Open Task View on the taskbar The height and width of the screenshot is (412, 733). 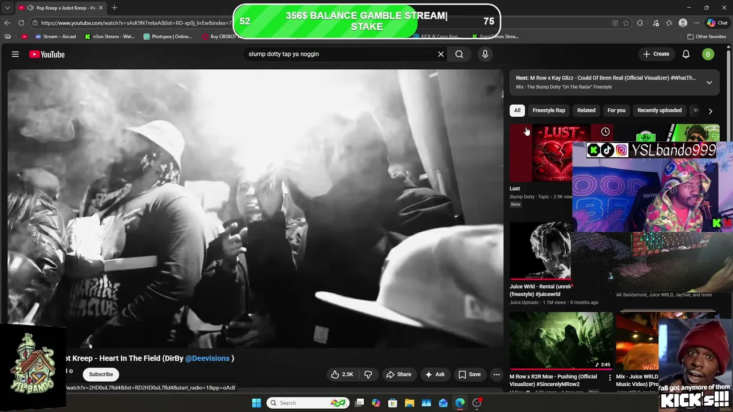(x=359, y=403)
